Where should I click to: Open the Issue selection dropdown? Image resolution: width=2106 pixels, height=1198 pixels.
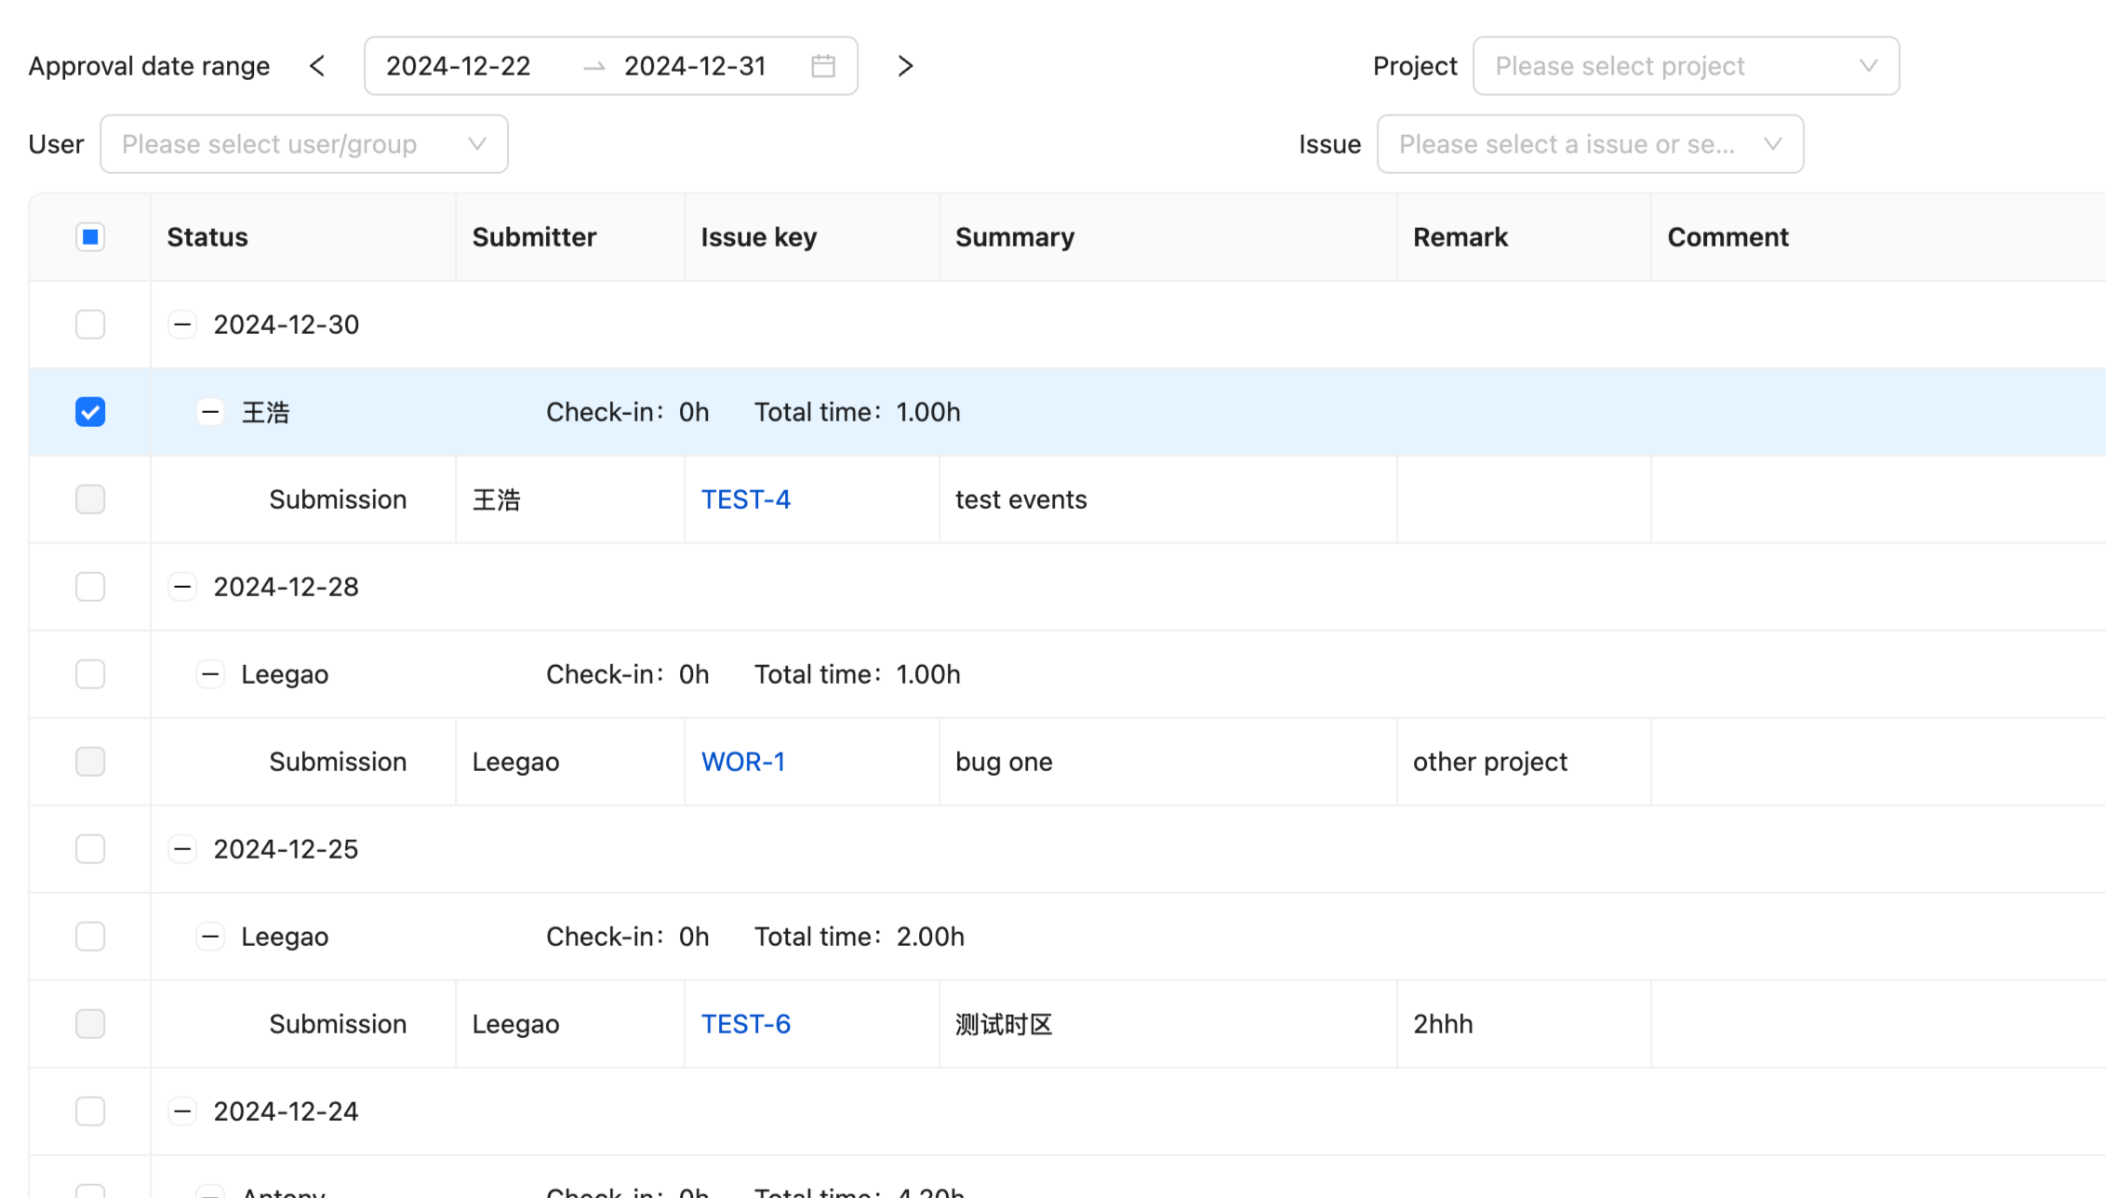click(1590, 144)
